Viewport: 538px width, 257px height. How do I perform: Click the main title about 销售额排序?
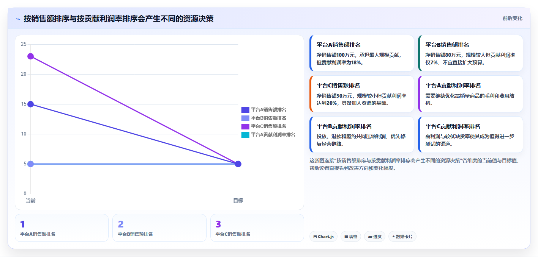pyautogui.click(x=118, y=19)
